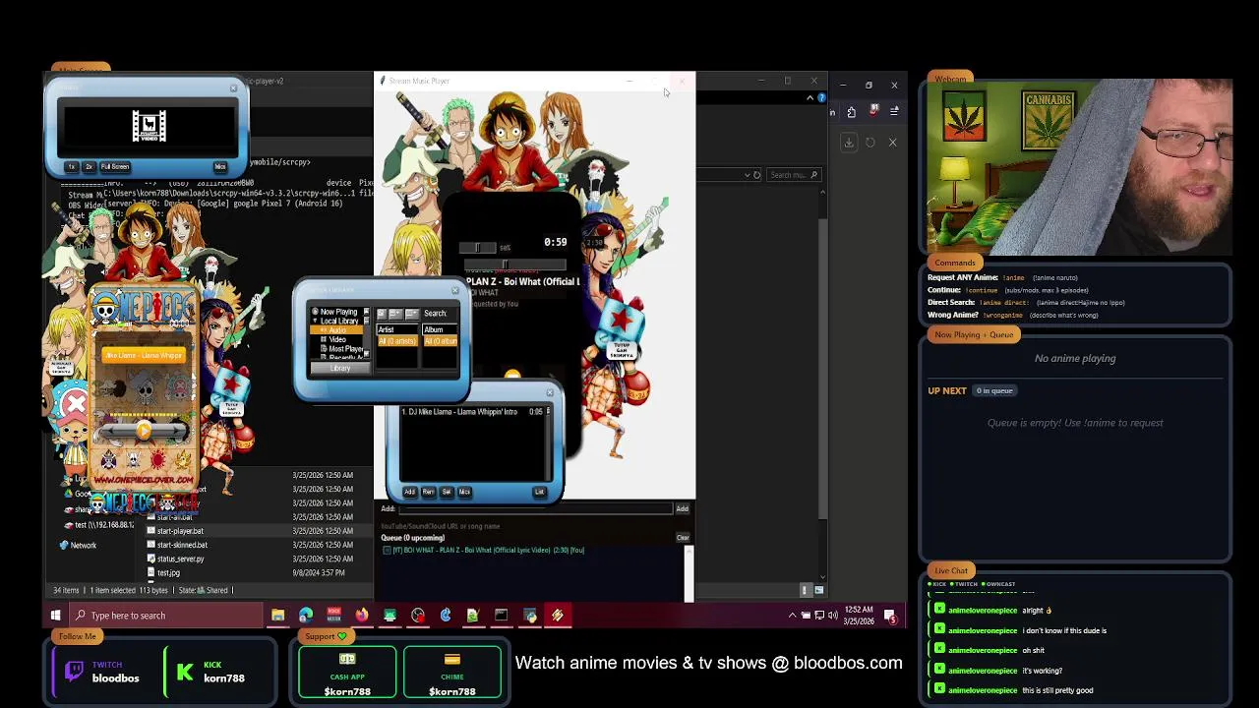Select BOI WHAT - PLAN Z queue entry
Viewport: 1259px width, 708px height.
click(x=484, y=551)
